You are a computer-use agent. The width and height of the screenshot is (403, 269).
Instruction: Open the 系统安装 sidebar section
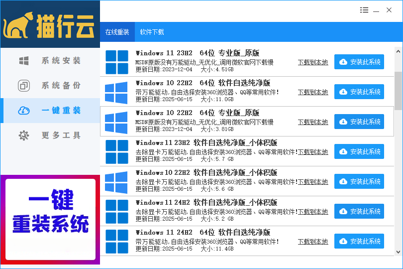(50, 61)
